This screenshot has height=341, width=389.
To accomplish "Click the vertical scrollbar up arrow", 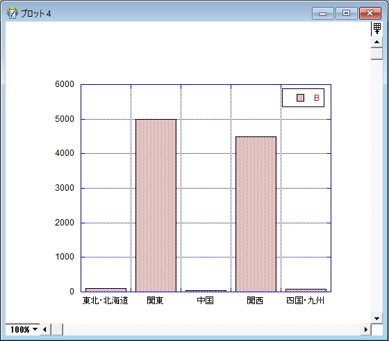I will (376, 42).
